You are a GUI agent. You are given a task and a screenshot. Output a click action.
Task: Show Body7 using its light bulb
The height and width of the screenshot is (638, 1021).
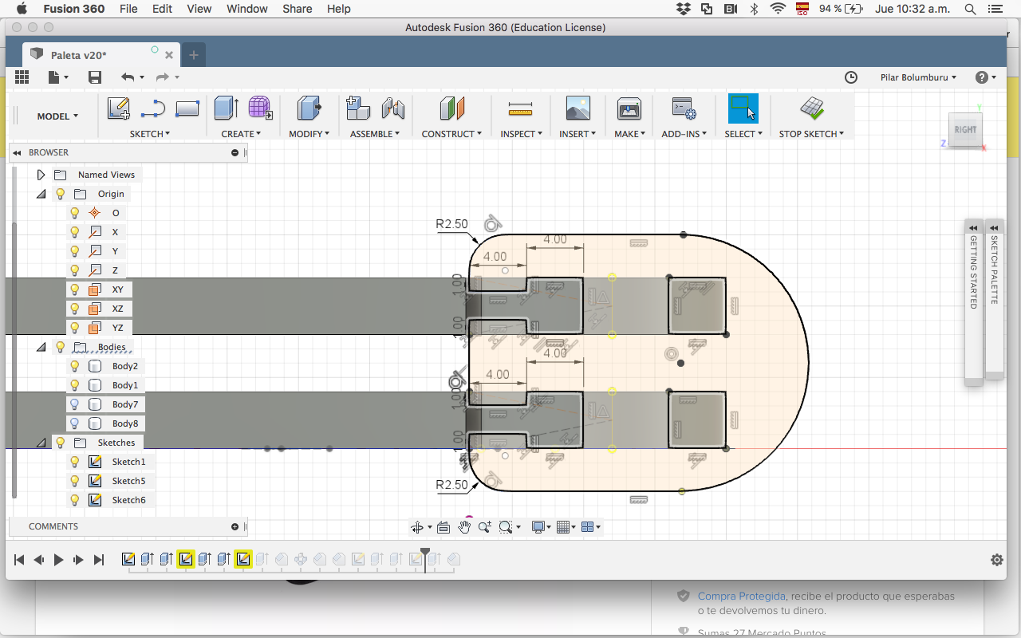tap(75, 404)
